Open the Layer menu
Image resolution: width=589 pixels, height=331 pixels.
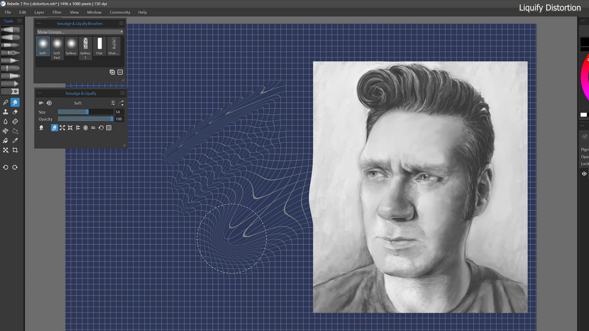point(39,12)
